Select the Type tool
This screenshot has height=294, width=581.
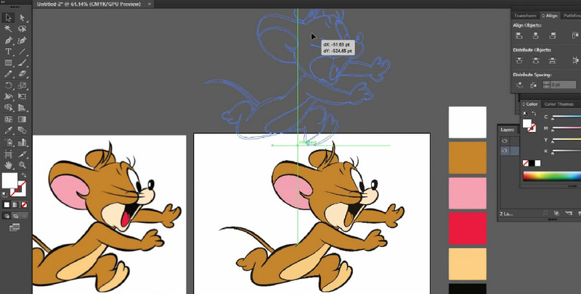(9, 52)
